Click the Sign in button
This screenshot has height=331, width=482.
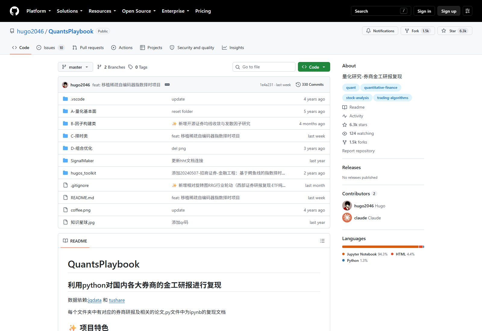coord(424,11)
